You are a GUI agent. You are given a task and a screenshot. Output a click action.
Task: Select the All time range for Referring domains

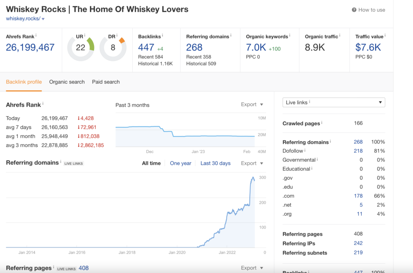tap(151, 163)
